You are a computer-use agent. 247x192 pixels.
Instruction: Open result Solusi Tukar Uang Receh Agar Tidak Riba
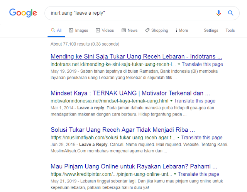(123, 130)
